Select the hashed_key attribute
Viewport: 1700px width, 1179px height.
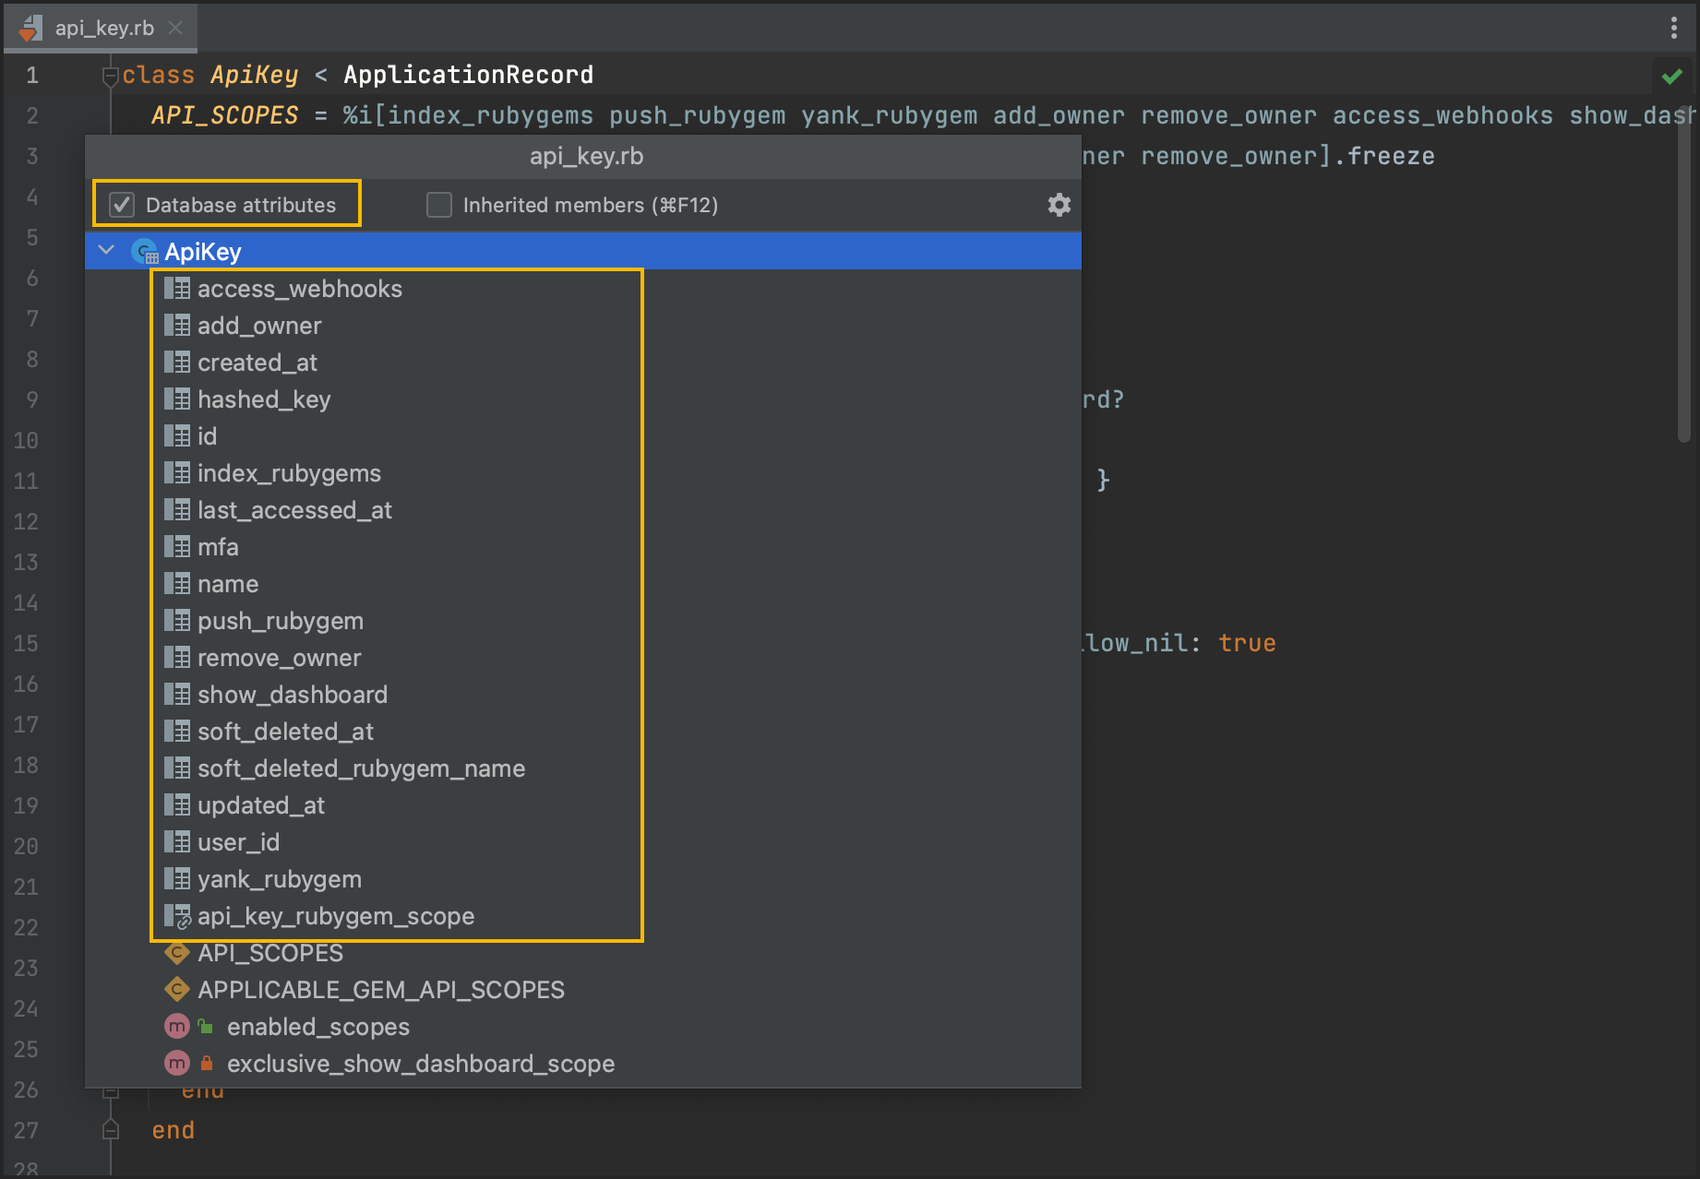[264, 399]
